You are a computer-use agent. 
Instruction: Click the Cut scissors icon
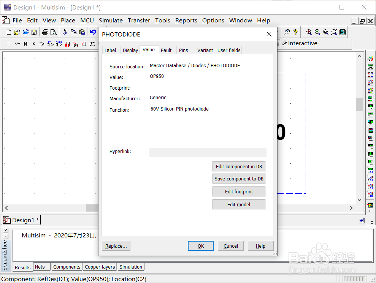click(65, 32)
